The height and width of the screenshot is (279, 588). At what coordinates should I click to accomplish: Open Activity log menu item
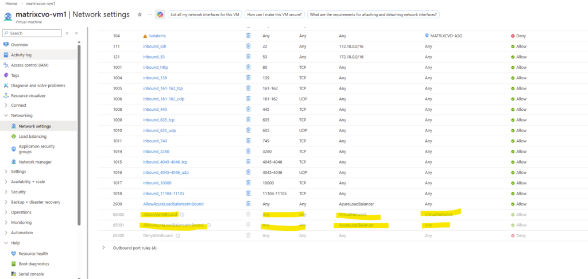pyautogui.click(x=21, y=55)
